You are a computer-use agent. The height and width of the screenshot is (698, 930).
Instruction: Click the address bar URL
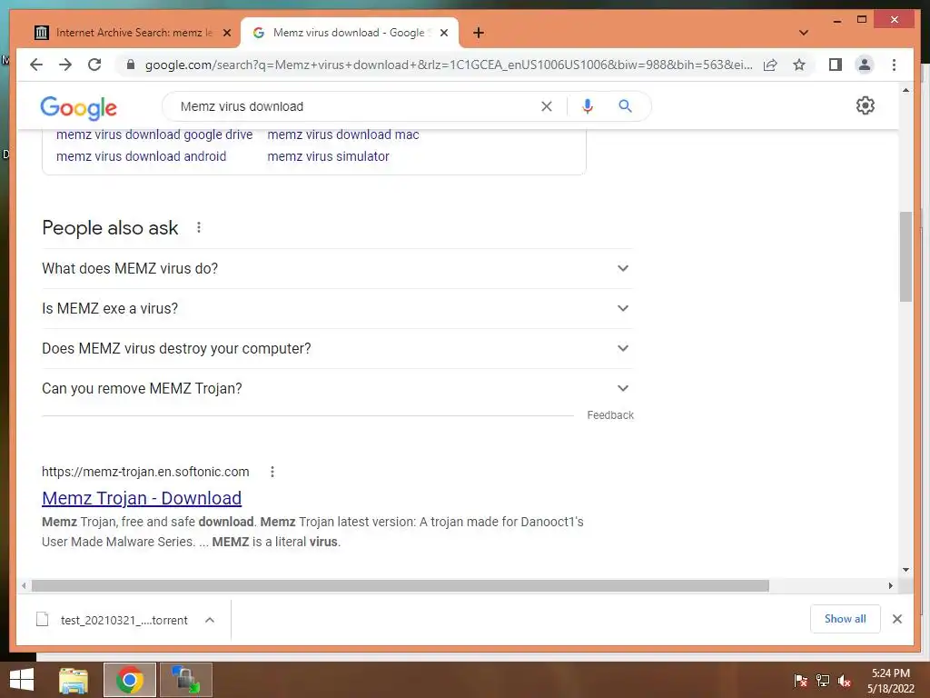[x=449, y=65]
